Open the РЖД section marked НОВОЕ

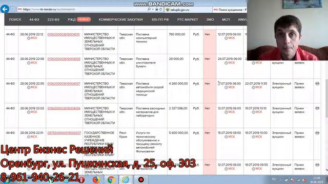79,19
